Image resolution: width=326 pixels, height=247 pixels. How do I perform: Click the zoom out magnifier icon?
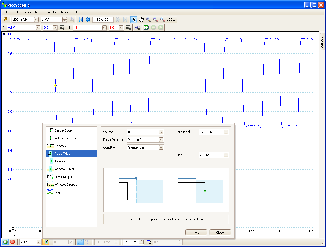point(155,20)
